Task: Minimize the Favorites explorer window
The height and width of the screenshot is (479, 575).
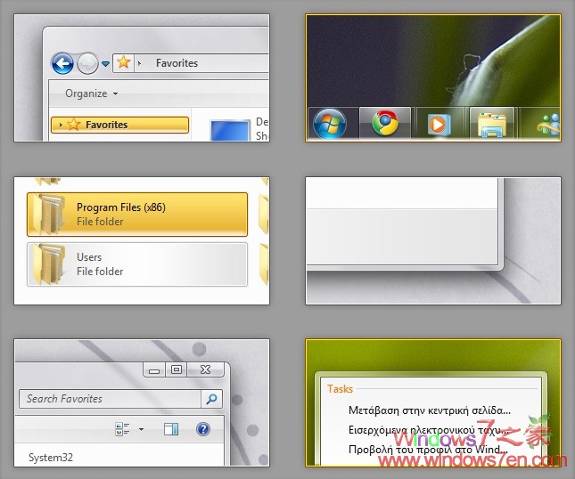Action: [x=154, y=369]
